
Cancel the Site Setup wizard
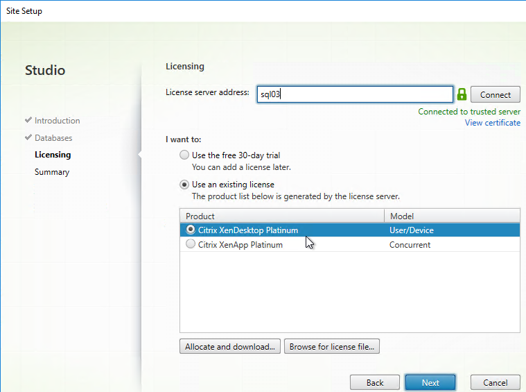(x=495, y=382)
